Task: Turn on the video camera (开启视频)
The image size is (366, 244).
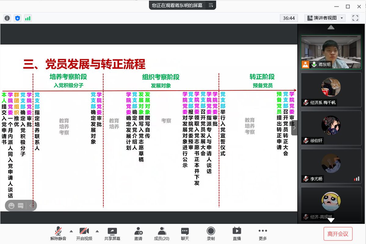Action: [x=84, y=234]
